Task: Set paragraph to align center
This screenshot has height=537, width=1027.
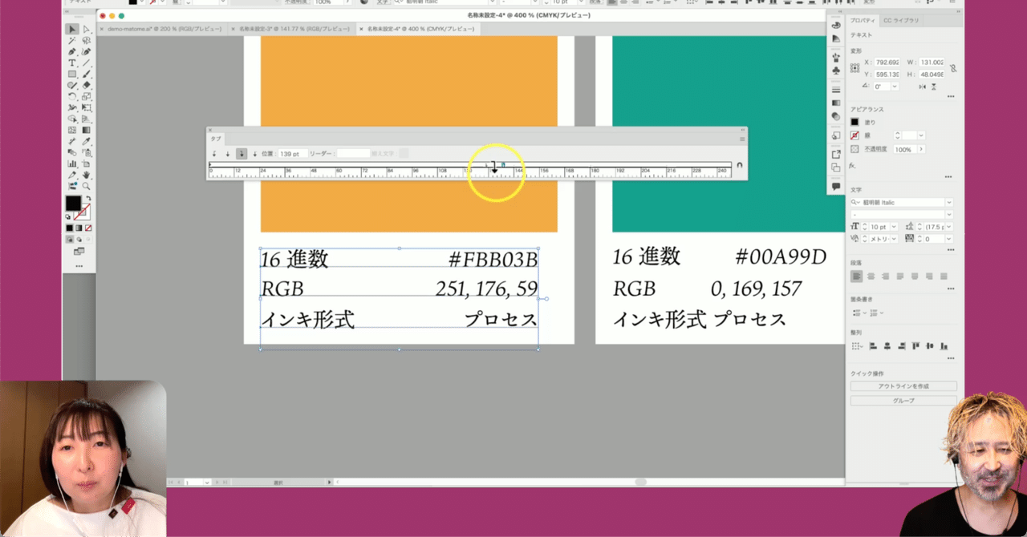Action: coord(871,277)
